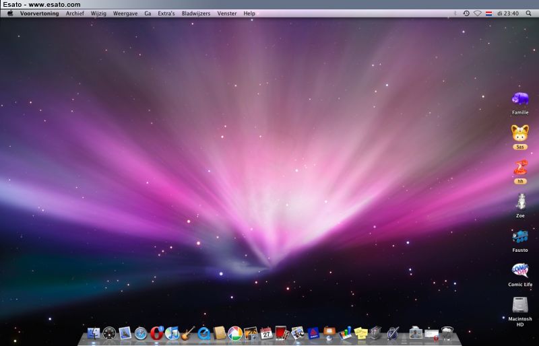
Task: Select the Sas cat face desktop icon
Action: tap(520, 134)
